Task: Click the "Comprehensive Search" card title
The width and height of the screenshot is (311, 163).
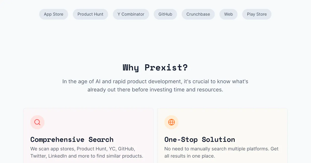Action: click(x=72, y=139)
